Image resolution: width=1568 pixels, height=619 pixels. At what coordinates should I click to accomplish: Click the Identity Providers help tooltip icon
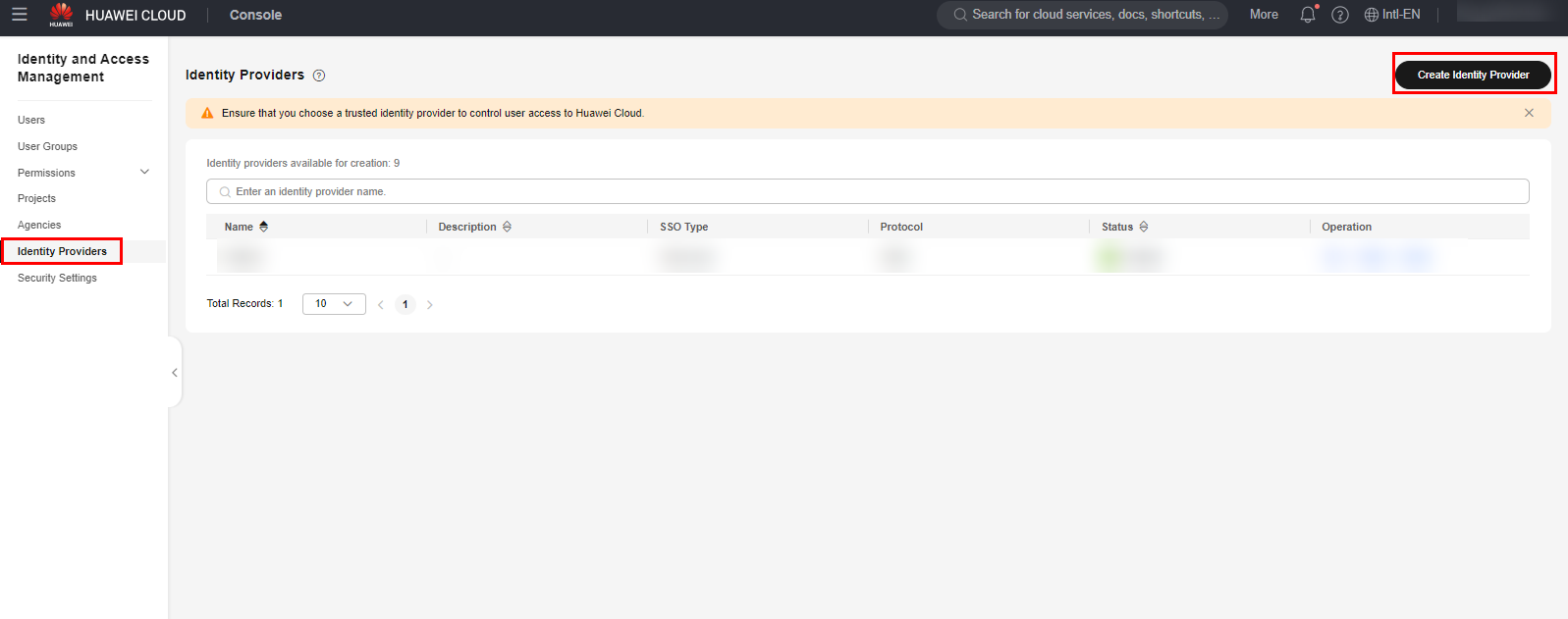pyautogui.click(x=319, y=76)
